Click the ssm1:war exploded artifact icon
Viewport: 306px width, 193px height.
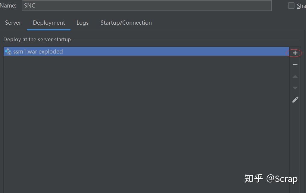click(x=8, y=51)
